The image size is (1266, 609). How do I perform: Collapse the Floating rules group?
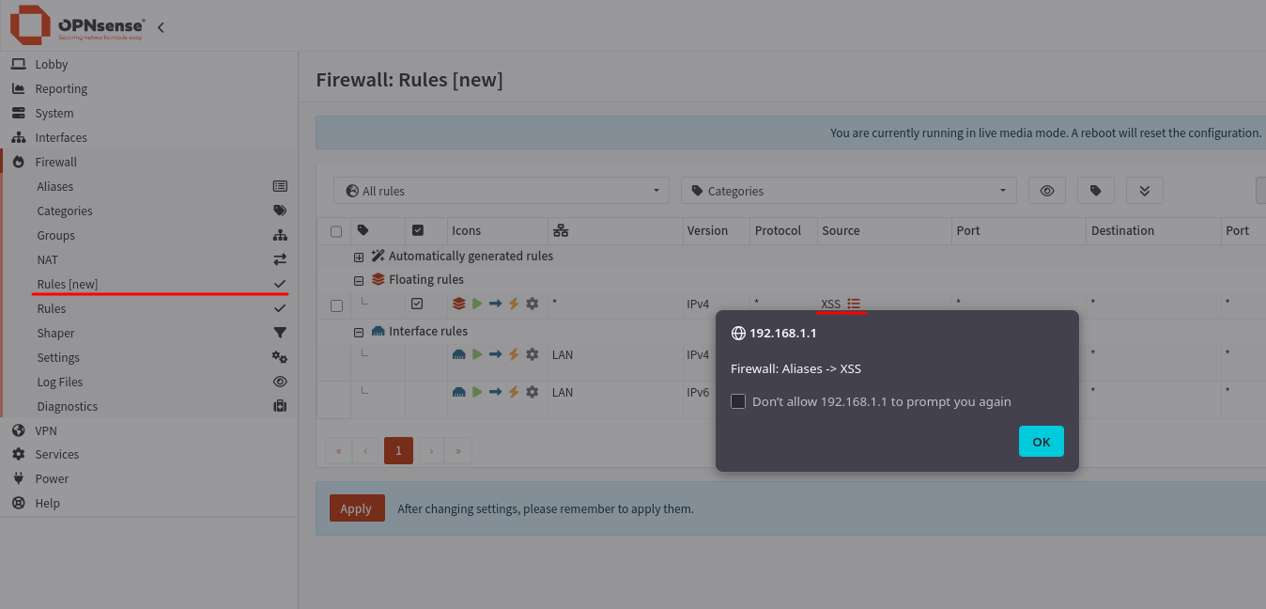click(359, 280)
